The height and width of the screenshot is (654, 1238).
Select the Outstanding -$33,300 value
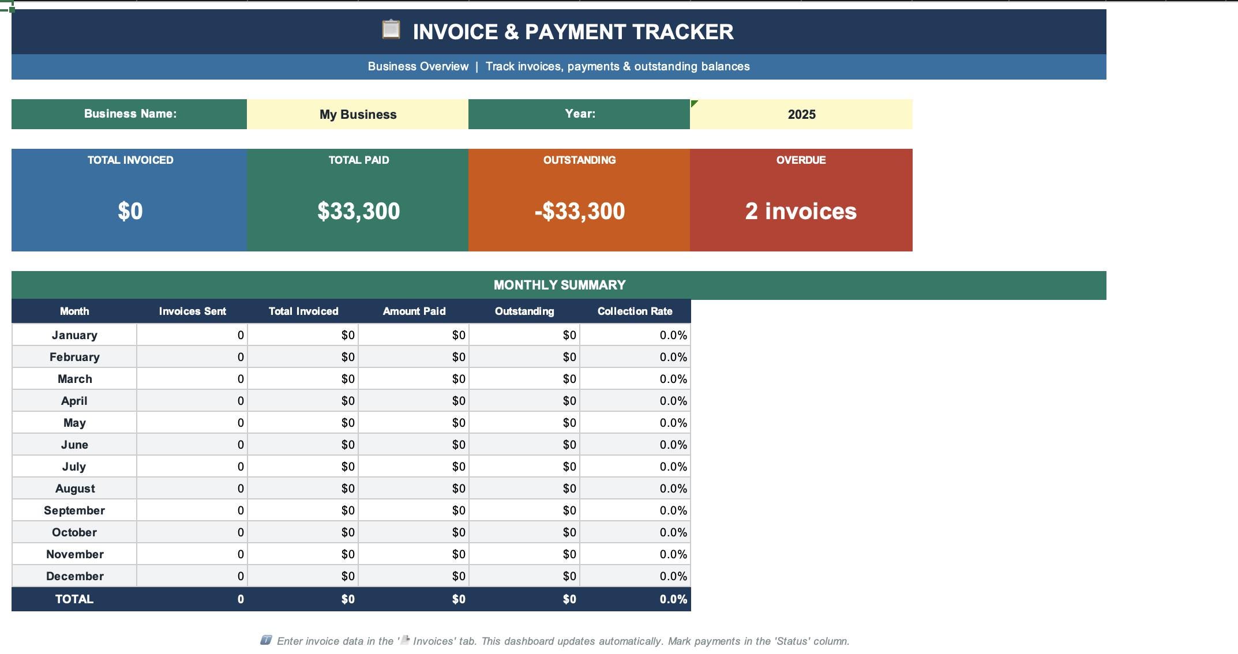(x=579, y=211)
